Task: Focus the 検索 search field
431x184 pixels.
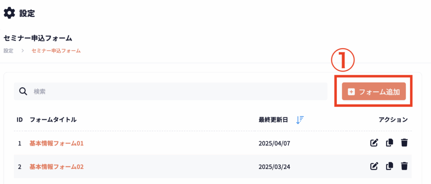Action: pyautogui.click(x=177, y=91)
